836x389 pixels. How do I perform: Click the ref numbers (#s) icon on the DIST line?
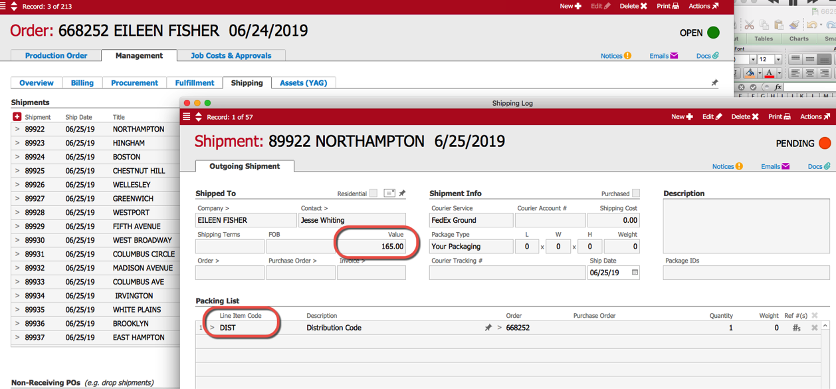(796, 328)
